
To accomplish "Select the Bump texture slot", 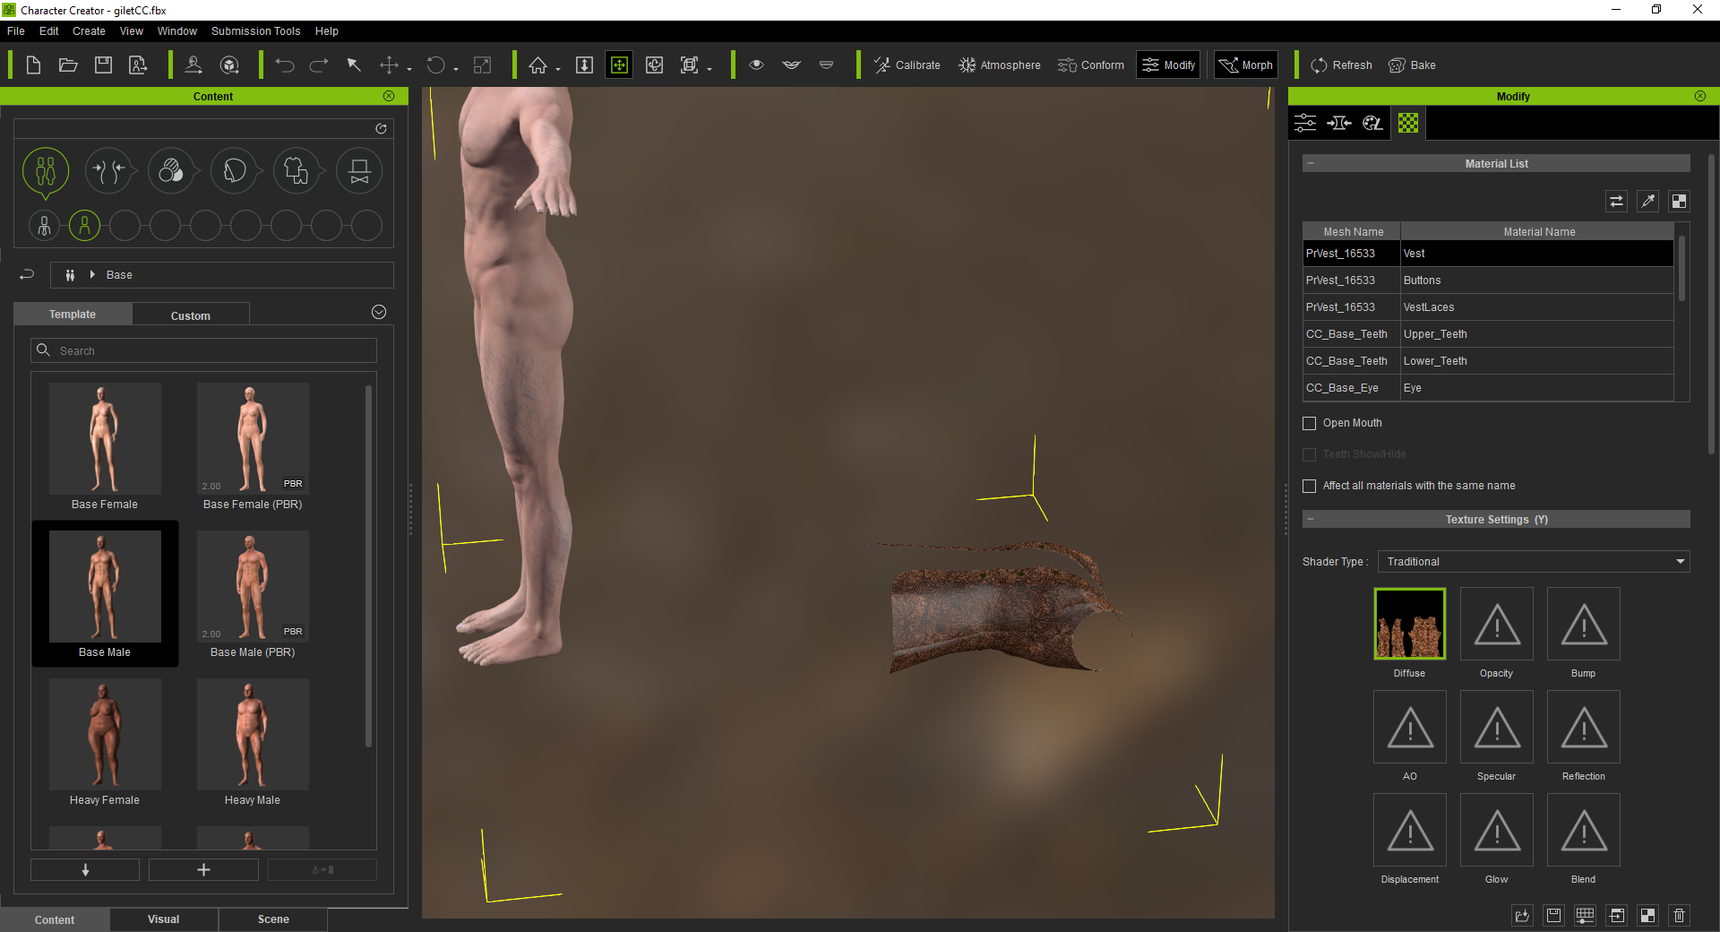I will 1583,624.
